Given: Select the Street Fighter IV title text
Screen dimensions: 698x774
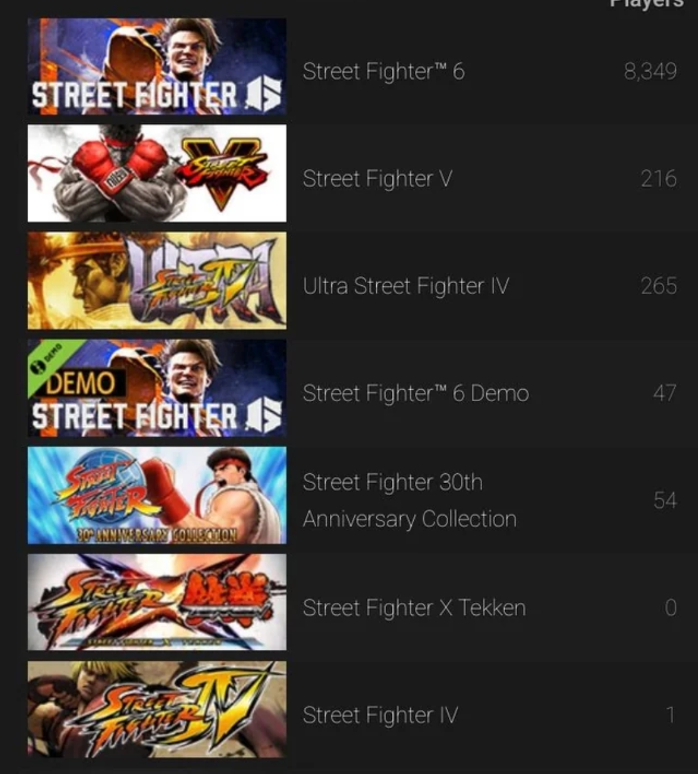Looking at the screenshot, I should [380, 715].
